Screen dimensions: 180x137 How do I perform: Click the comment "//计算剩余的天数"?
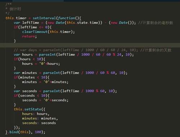[156, 50]
